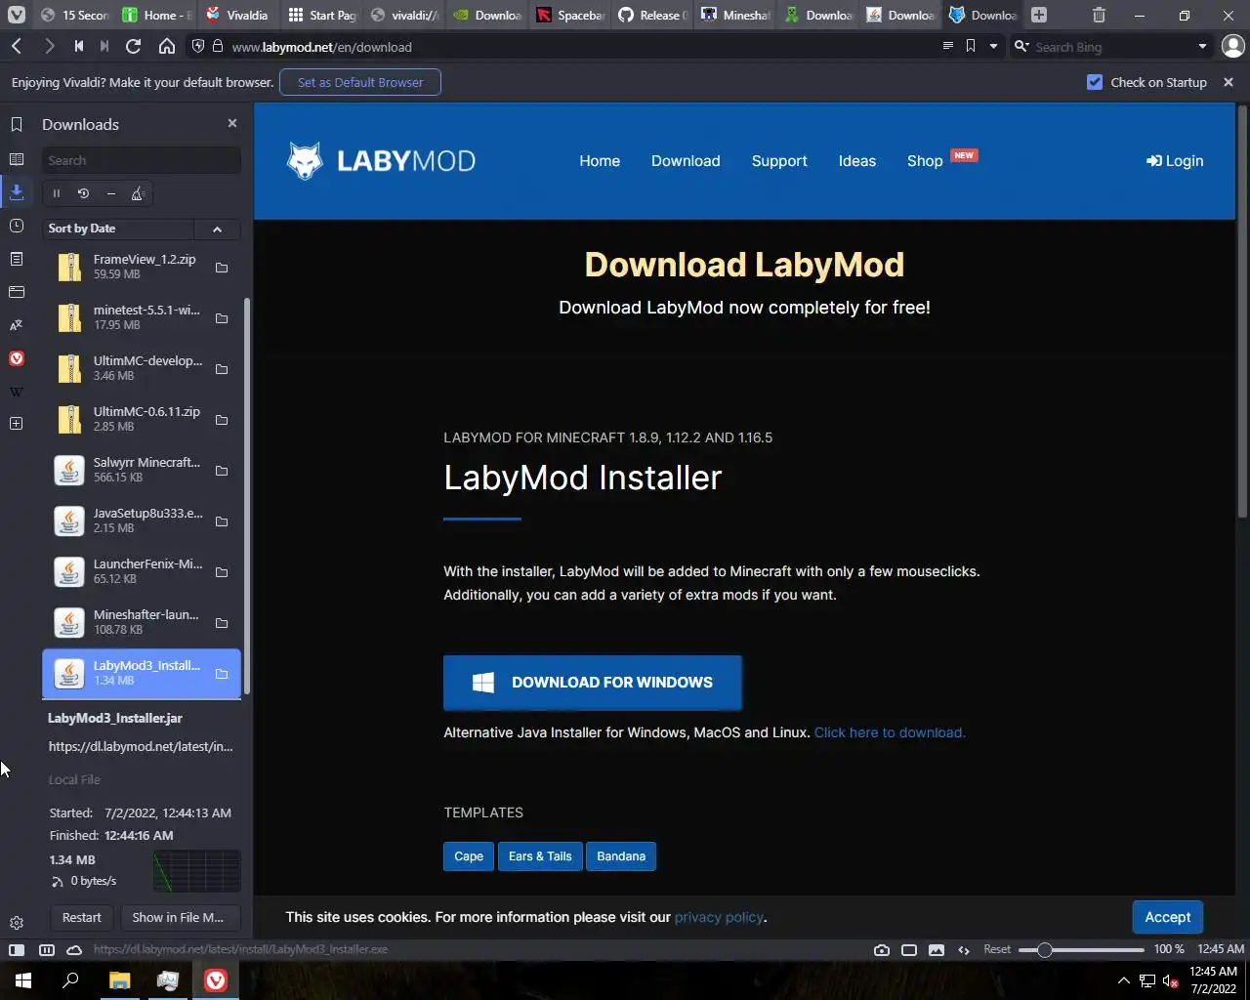
Task: Clear finished downloads broom icon
Action: tap(139, 193)
